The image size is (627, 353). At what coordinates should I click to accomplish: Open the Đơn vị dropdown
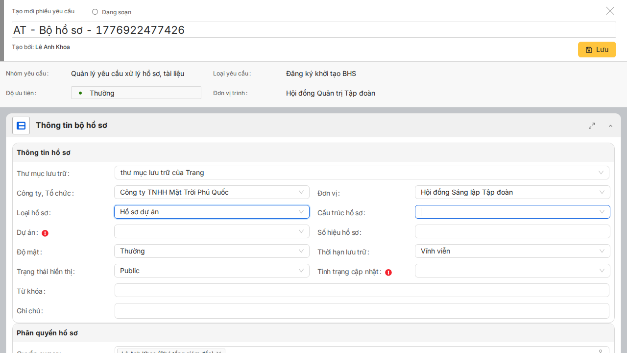tap(512, 192)
